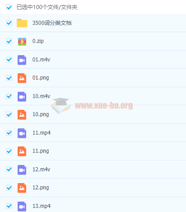Click the 11.png image file icon
The image size is (186, 212).
pos(22,151)
